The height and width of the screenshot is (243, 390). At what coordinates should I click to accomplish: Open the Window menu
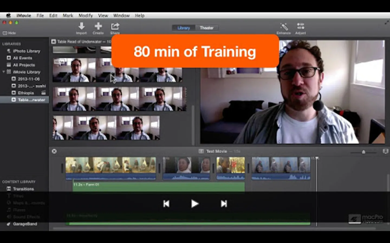121,15
